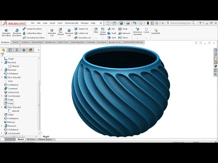The height and width of the screenshot is (163, 218).
Task: Collapse the Revolve1 feature
Action: point(2,62)
